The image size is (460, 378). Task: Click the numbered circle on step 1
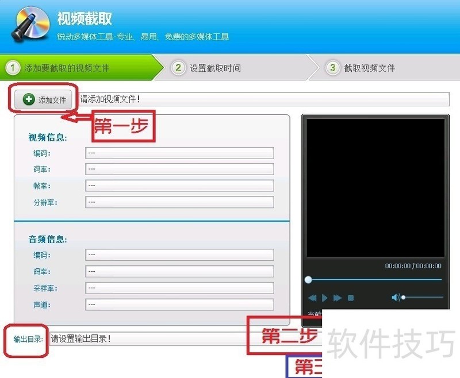coord(11,67)
